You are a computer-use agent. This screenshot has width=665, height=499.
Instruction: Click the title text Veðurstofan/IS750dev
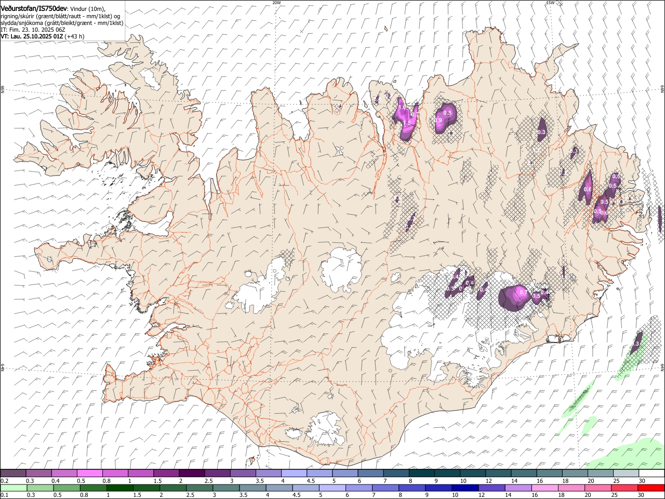coord(34,9)
